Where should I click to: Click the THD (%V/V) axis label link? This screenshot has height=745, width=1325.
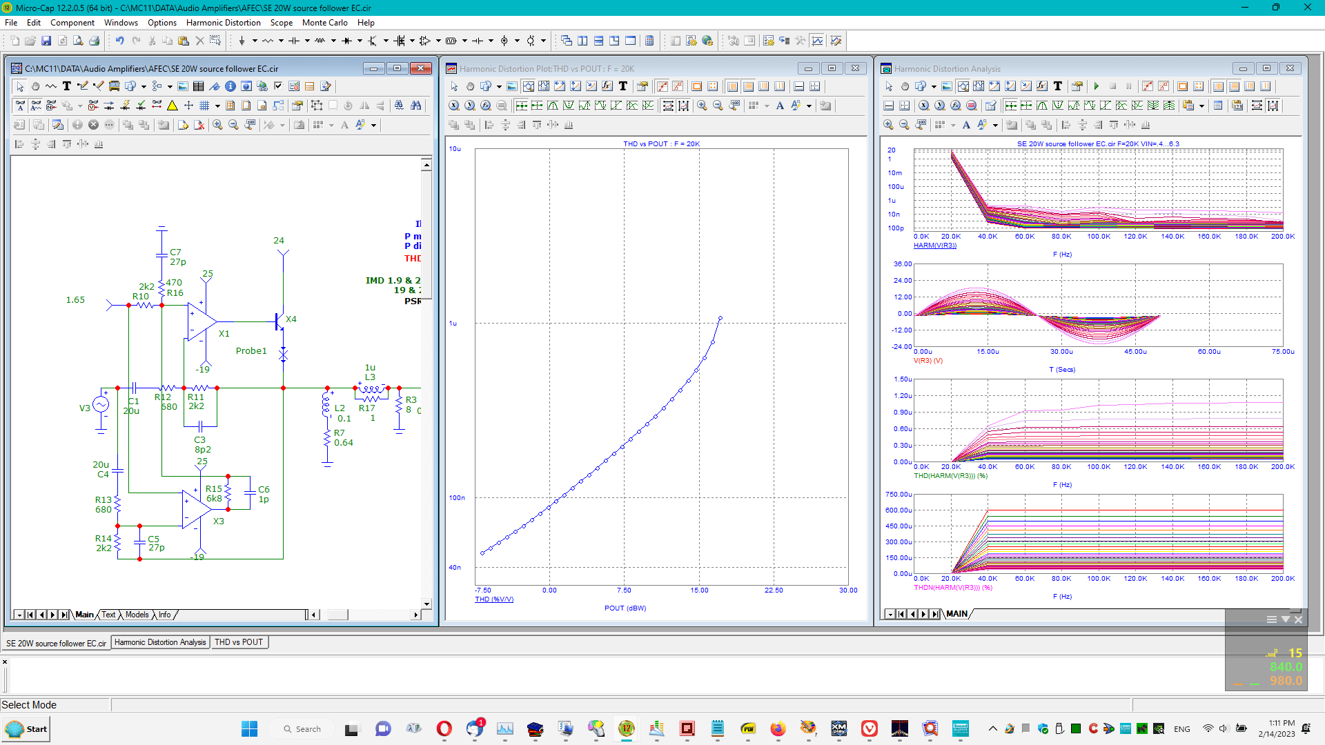tap(494, 599)
